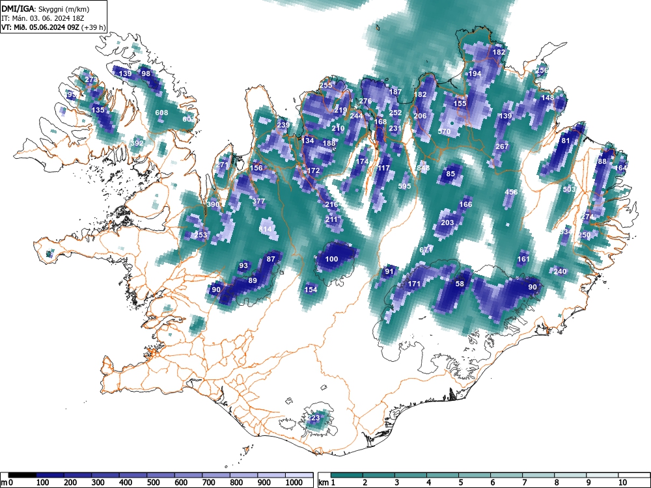Viewport: 651px width, 488px height.
Task: Click the visibility value 253 on the map
Action: 201,234
